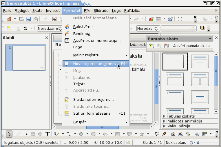The height and width of the screenshot is (147, 221).
Task: Select the flowchart shapes tool
Action: (x=117, y=134)
